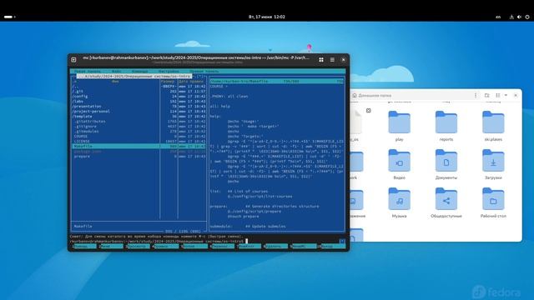Open the reports folder in Files
Screen dimensions: 534x300
click(446, 126)
